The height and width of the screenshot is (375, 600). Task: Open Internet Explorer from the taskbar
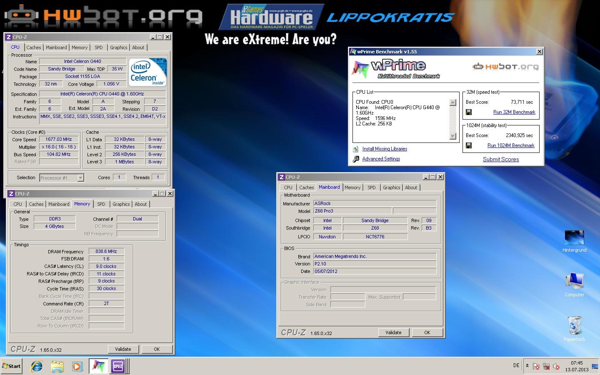click(x=37, y=366)
